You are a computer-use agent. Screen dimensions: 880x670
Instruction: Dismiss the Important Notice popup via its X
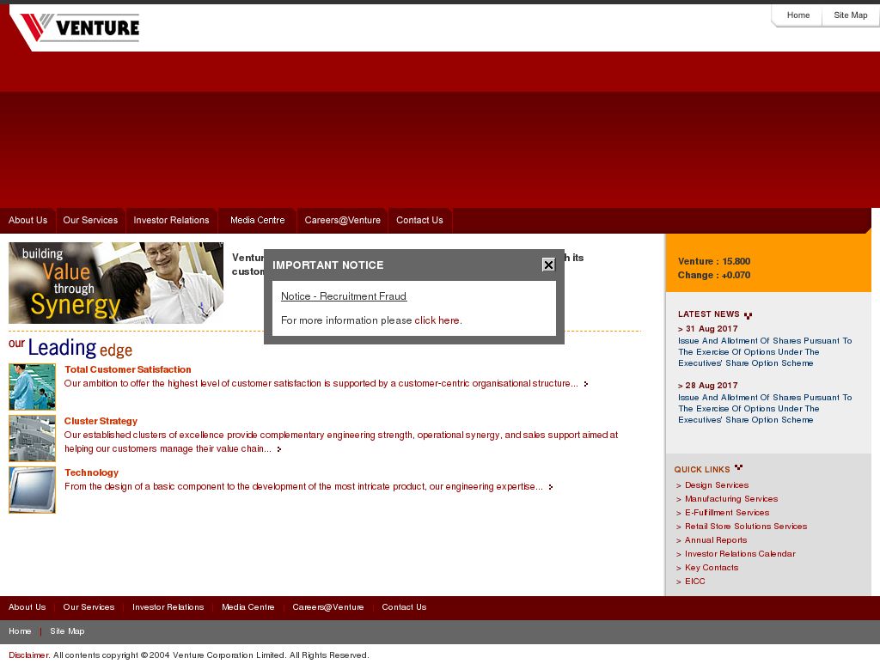(x=547, y=265)
